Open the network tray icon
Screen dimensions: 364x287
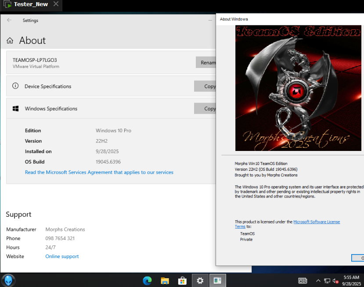coord(327,281)
